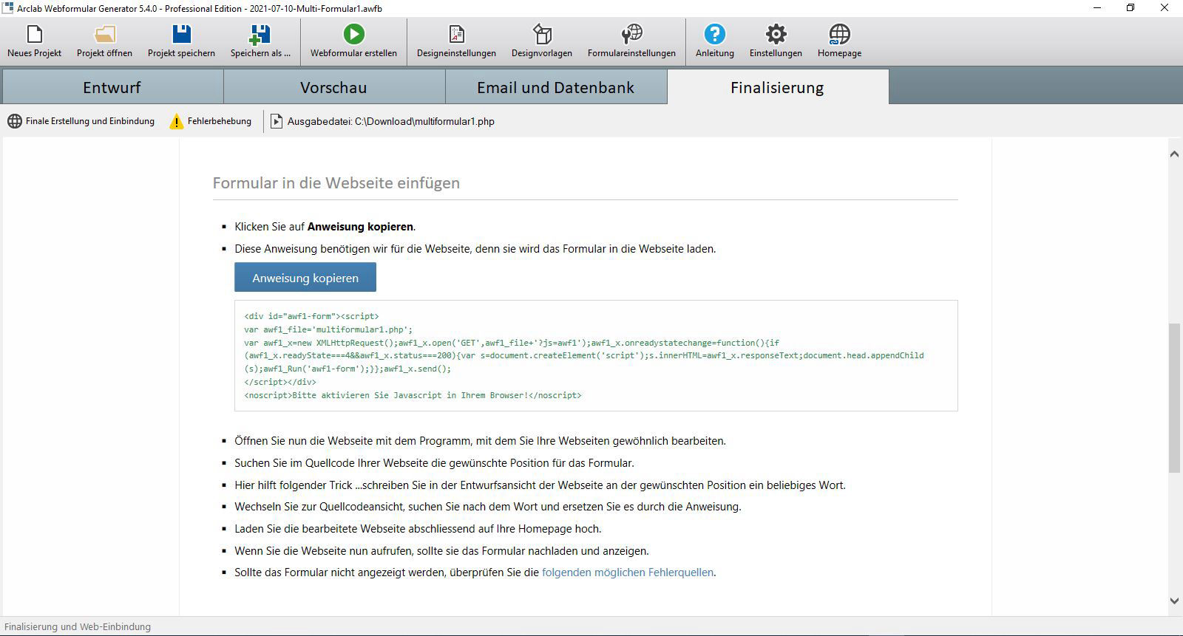
Task: Open Einstellungen gear icon
Action: coord(776,35)
